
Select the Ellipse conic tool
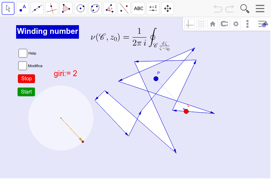[95, 8]
